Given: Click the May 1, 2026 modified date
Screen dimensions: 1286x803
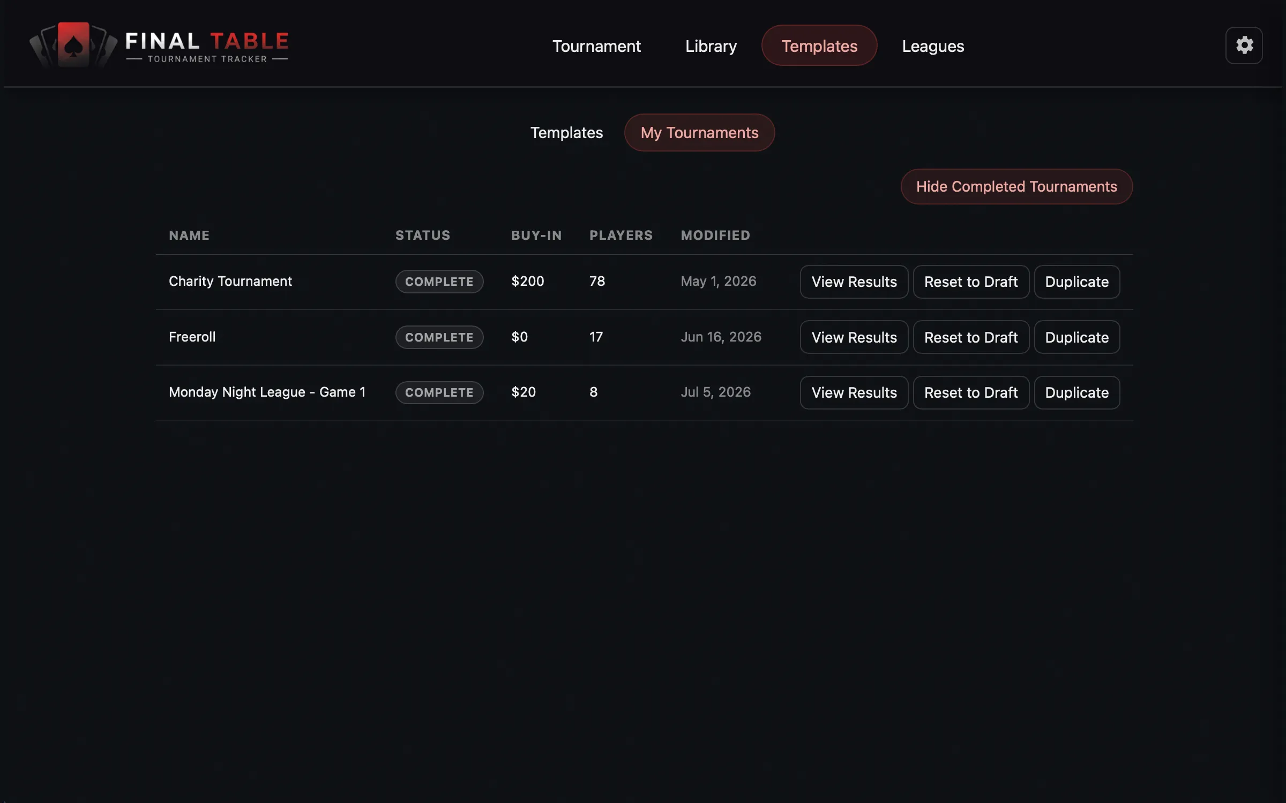Looking at the screenshot, I should [x=719, y=281].
